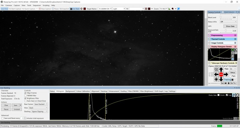Slew the mount right with the right arrow
240x128 pixels.
[x=226, y=74]
